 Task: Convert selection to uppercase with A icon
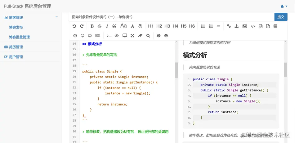pyautogui.click(x=132, y=26)
